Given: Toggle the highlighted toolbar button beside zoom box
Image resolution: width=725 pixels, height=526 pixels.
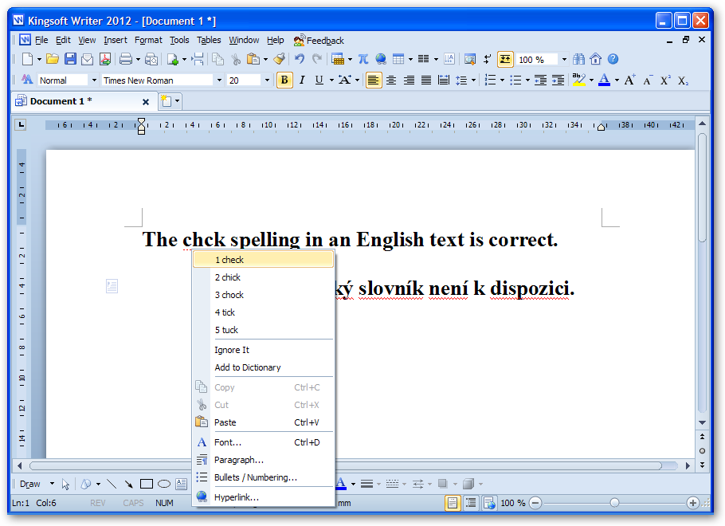Looking at the screenshot, I should (x=505, y=59).
